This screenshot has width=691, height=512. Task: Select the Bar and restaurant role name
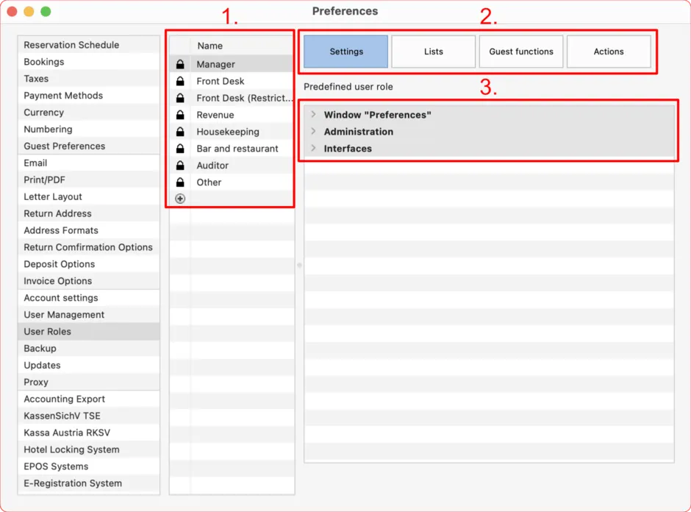click(x=237, y=149)
